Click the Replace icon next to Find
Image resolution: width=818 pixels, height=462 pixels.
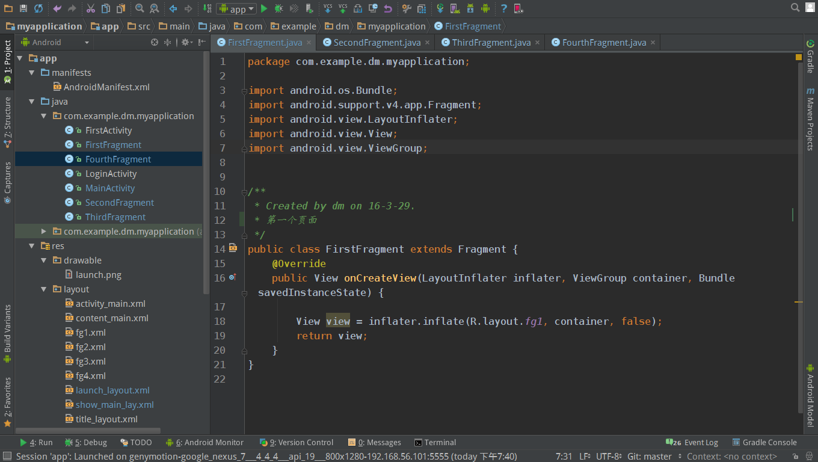point(155,8)
